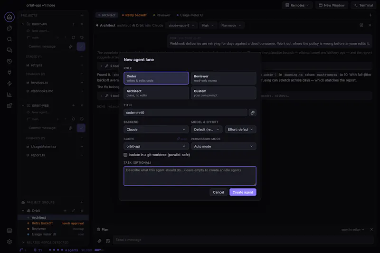Open the High effort dropdown in header

pyautogui.click(x=208, y=26)
